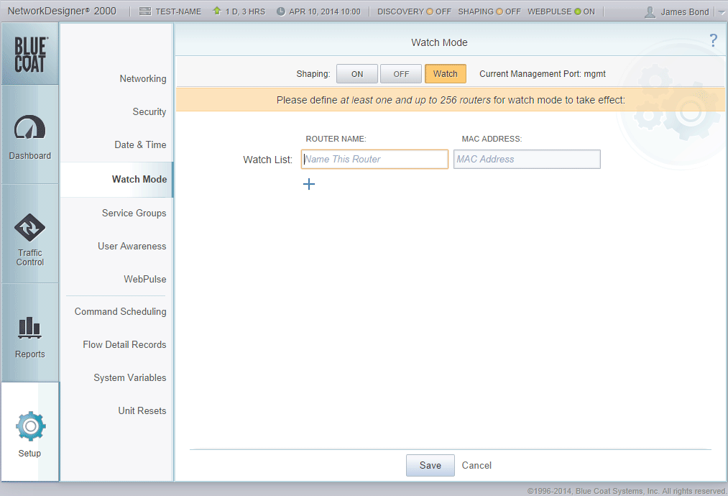Open Service Groups page

click(x=134, y=213)
